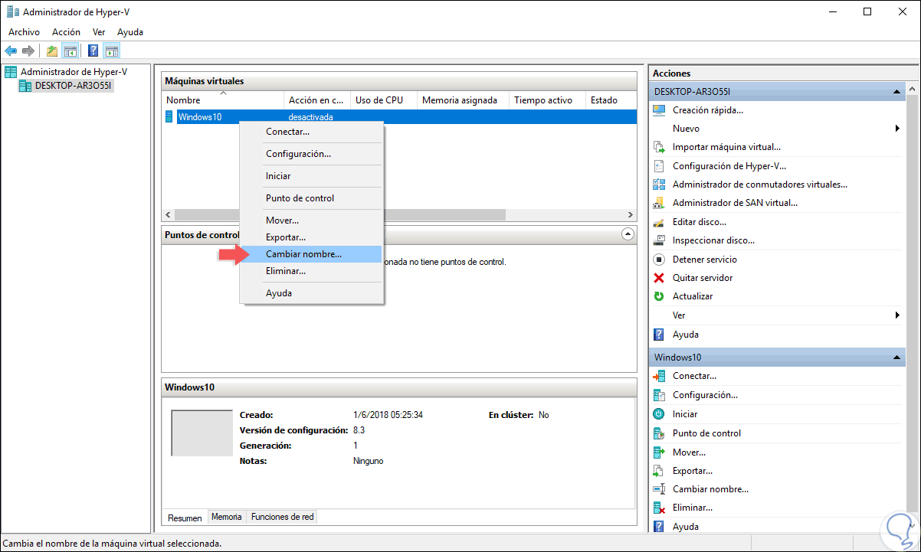Screen dimensions: 921x552
Task: Choose Iniciar in the context menu
Action: point(312,176)
